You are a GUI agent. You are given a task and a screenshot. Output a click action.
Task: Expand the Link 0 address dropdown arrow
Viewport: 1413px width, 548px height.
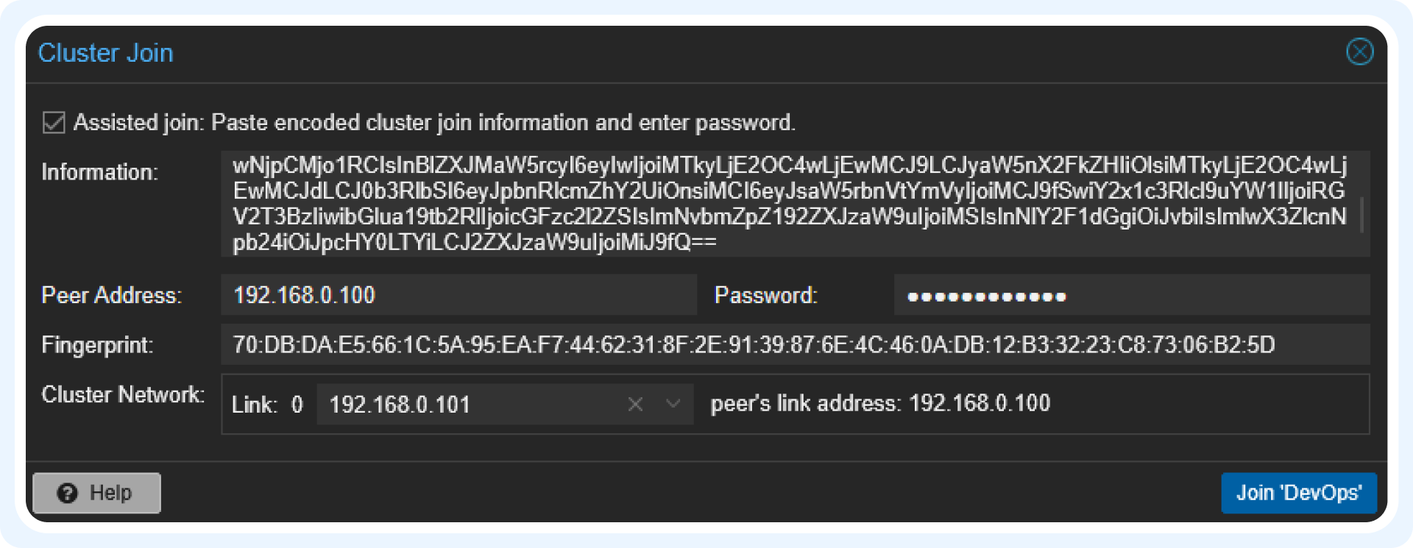pos(673,404)
